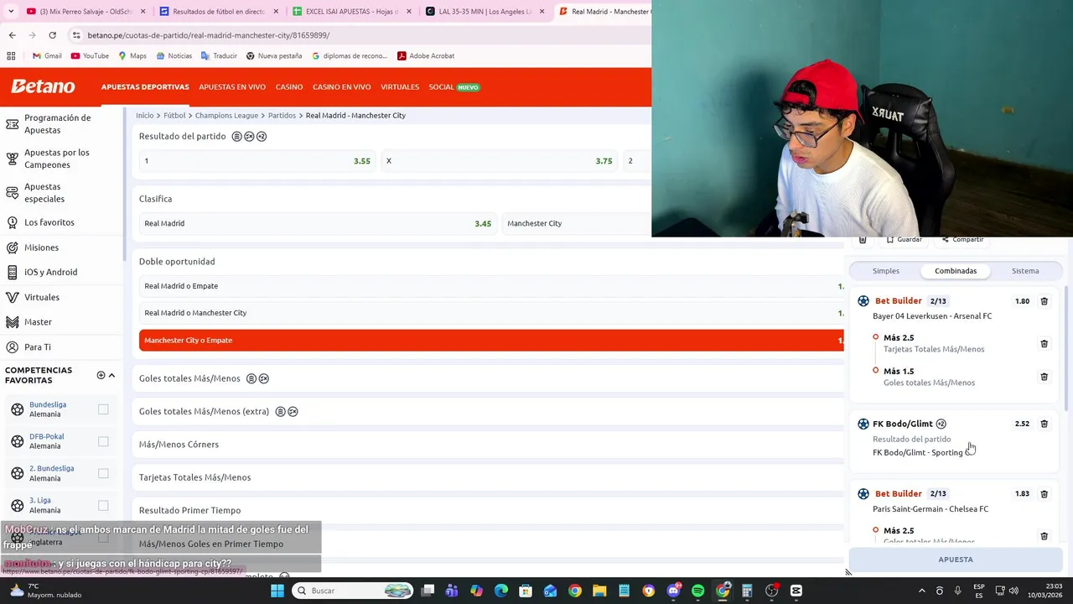Remove the Paris Saint-Germain - Chelsea bet builder
Image resolution: width=1073 pixels, height=604 pixels.
click(x=1044, y=494)
